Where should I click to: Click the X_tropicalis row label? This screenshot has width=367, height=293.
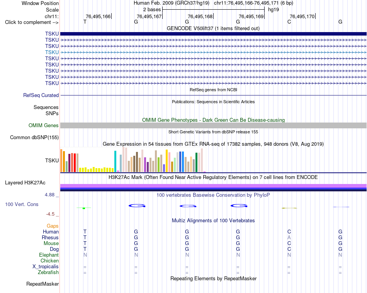(x=46, y=267)
